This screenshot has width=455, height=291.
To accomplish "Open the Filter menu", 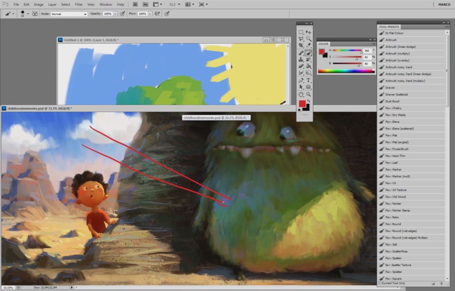I will pyautogui.click(x=79, y=4).
